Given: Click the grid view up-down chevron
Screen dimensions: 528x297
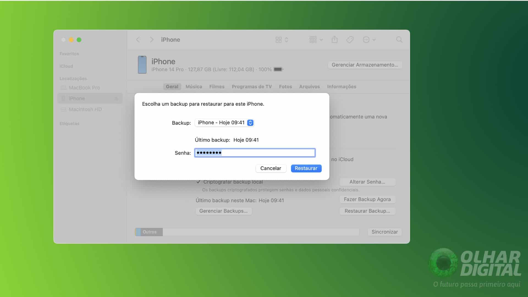Looking at the screenshot, I should (x=286, y=40).
